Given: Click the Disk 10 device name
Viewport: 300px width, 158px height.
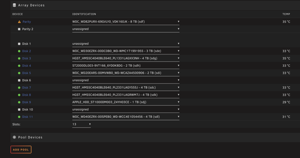Looking at the screenshot, I should (28, 110).
